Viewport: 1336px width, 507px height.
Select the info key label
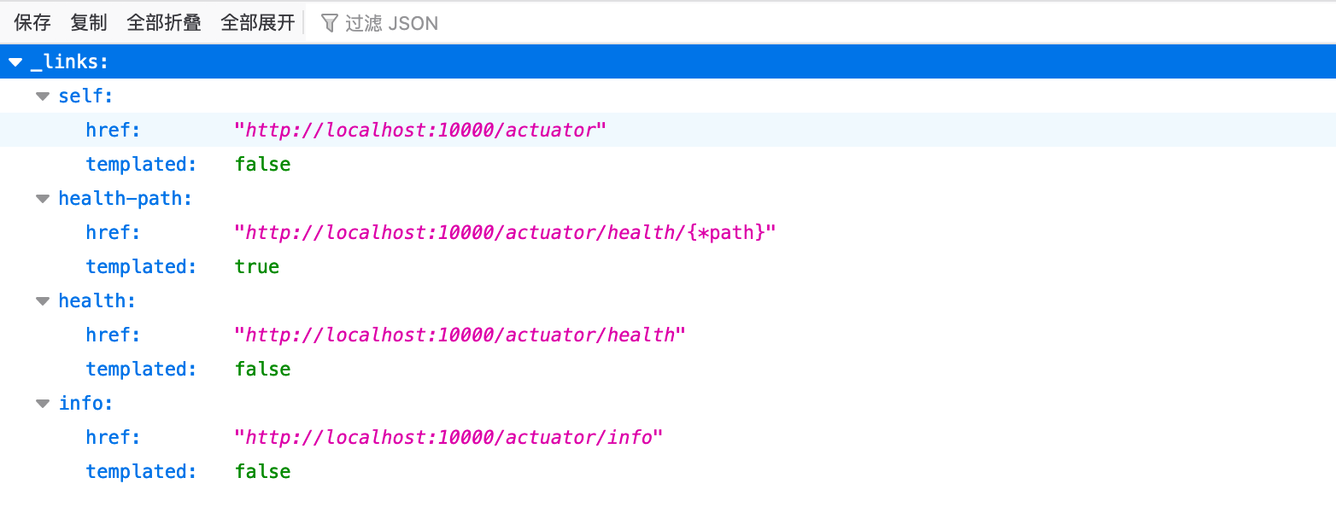pos(85,404)
